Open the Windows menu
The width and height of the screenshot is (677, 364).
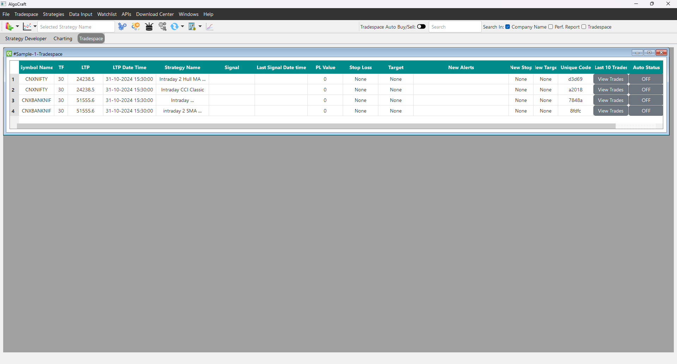[189, 14]
